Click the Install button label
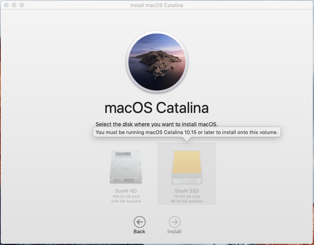The image size is (314, 245). (x=174, y=231)
